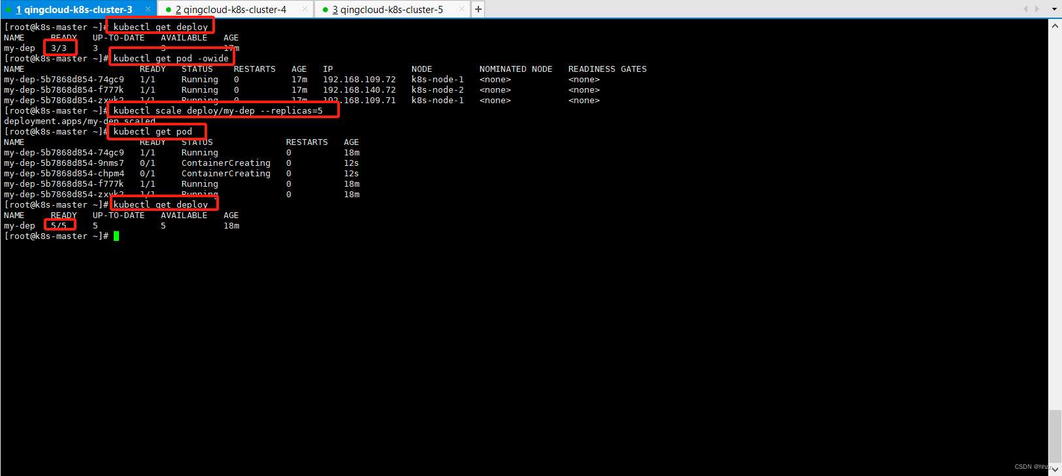Click the "READINESS GATES" column header
This screenshot has height=476, width=1062.
608,69
